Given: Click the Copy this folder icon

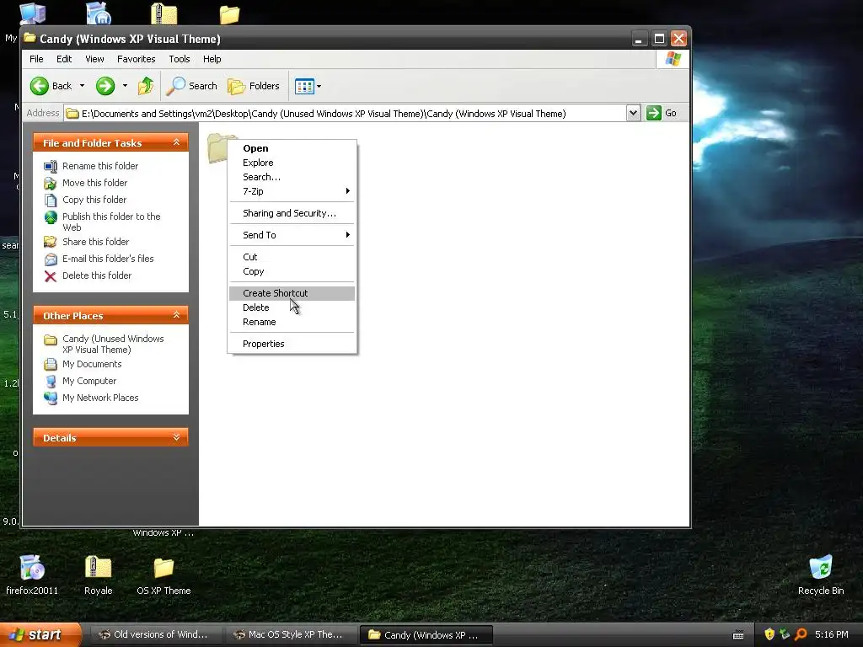Looking at the screenshot, I should point(50,201).
